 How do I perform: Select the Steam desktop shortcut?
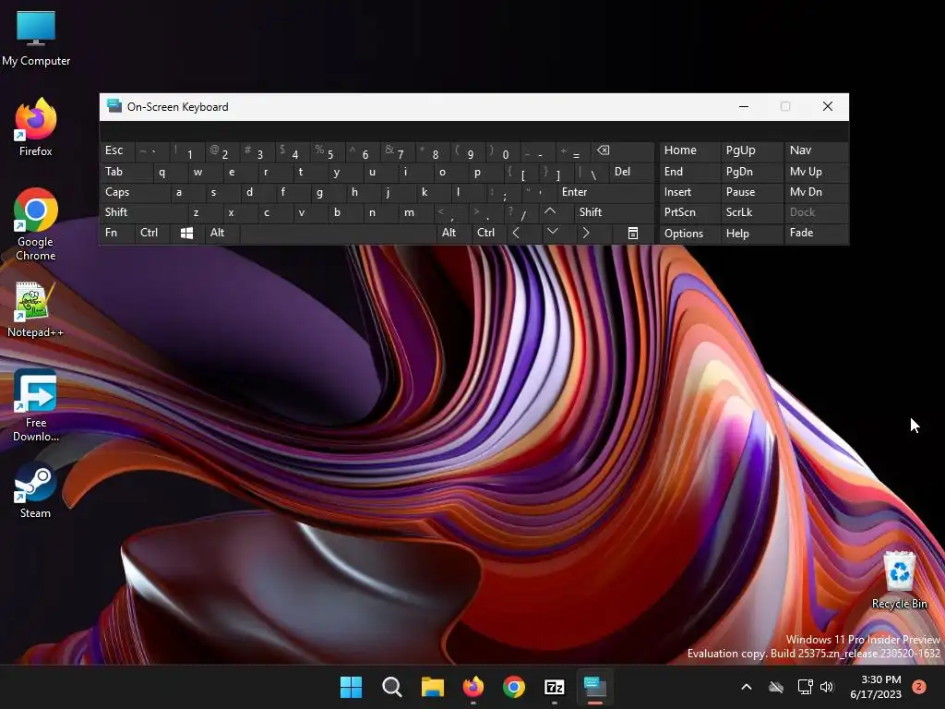pyautogui.click(x=36, y=490)
